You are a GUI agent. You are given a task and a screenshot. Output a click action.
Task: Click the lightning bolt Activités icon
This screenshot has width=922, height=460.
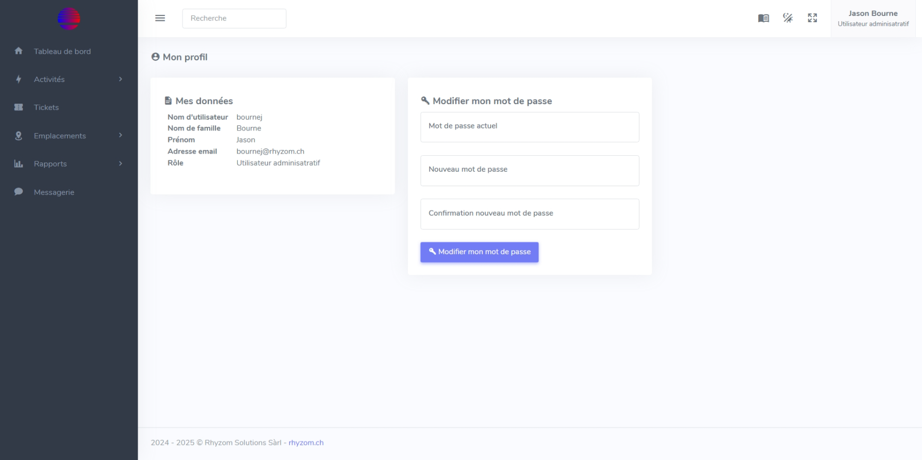[19, 79]
